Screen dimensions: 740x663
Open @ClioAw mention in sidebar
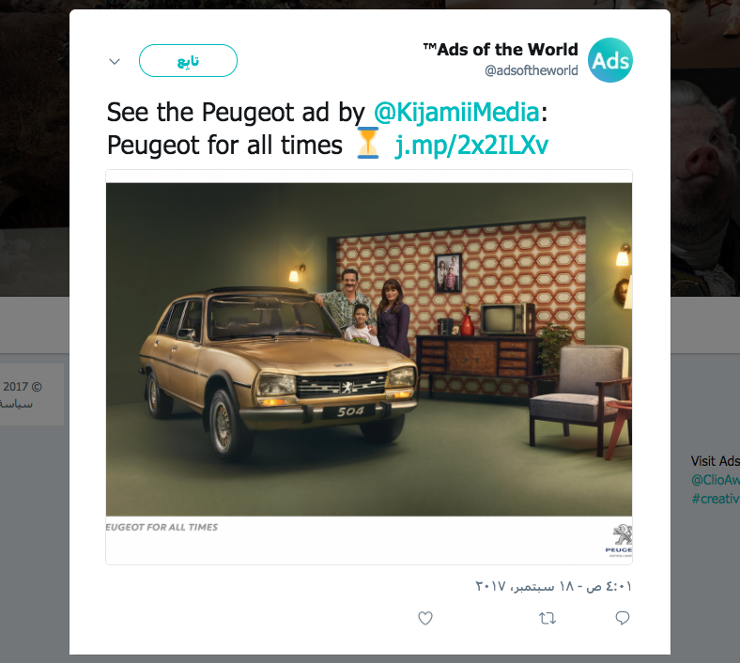716,480
